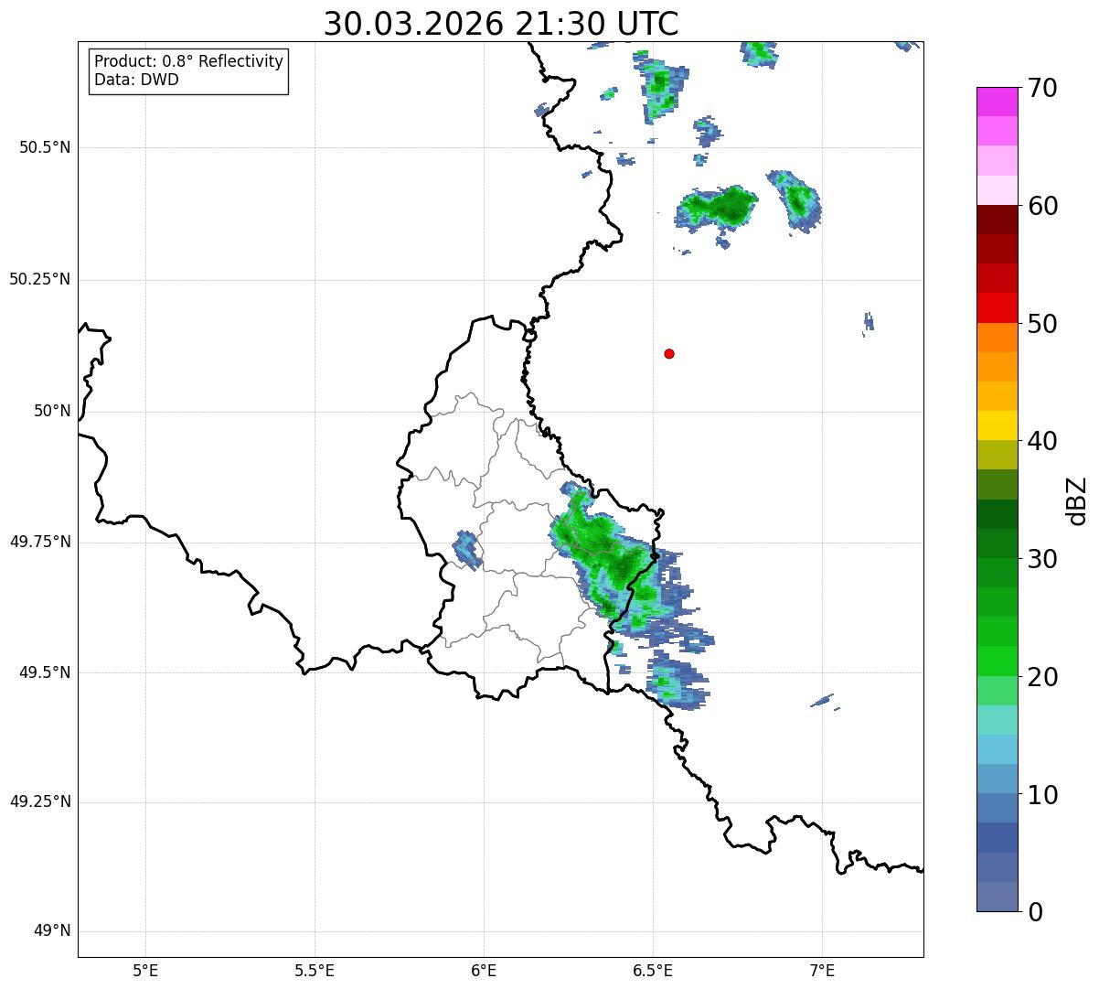Click the colorbar tick label 50
1099x989 pixels.
click(x=1042, y=324)
